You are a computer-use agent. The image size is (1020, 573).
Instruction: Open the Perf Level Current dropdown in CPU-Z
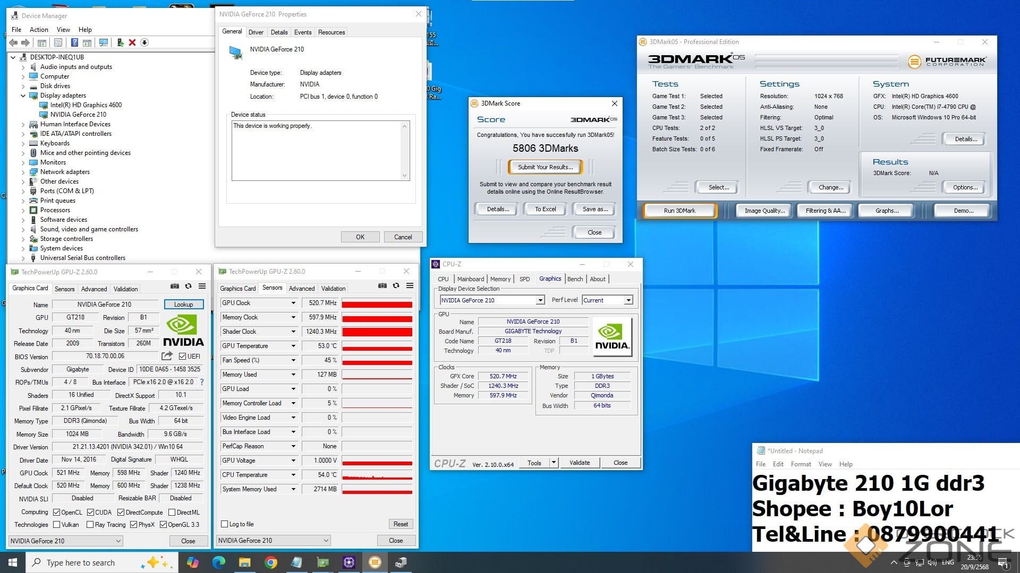628,300
